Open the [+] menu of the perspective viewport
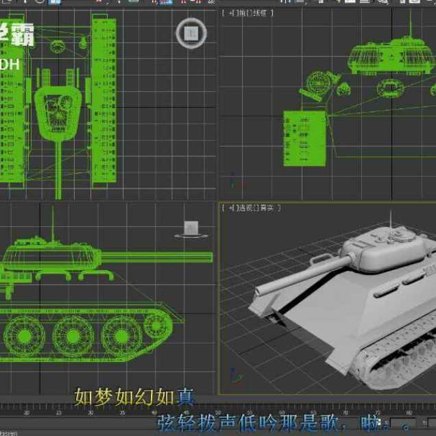This screenshot has height=436, width=436. pos(231,208)
